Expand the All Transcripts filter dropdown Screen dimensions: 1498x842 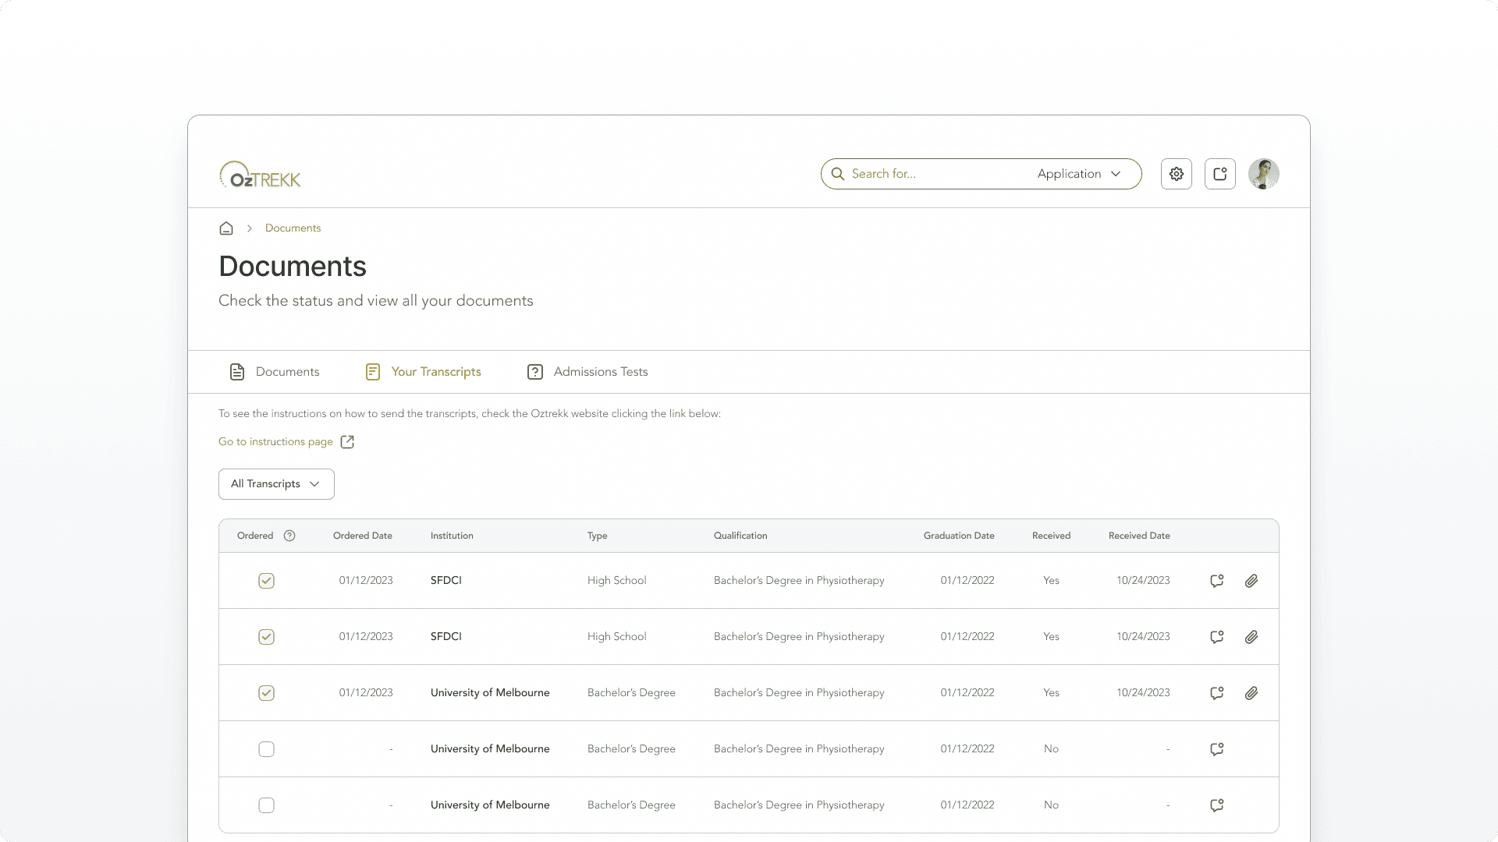point(276,484)
